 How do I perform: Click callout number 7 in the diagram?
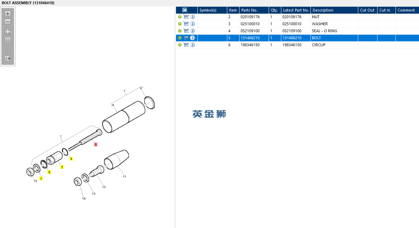point(125,91)
